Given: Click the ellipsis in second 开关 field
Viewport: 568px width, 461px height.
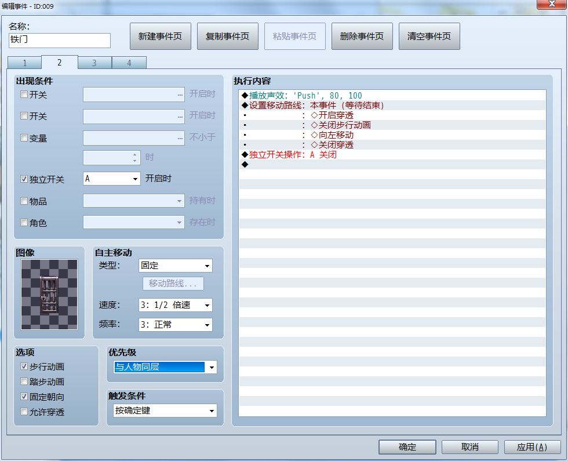Looking at the screenshot, I should [180, 117].
